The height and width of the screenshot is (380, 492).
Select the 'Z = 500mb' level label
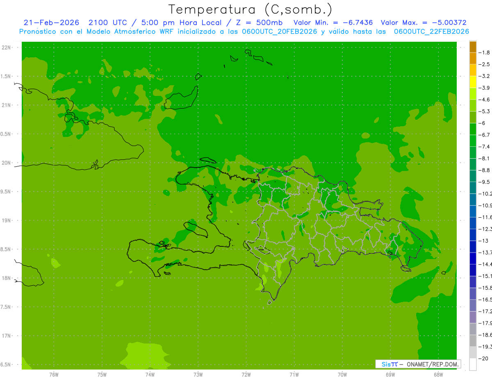[x=259, y=23]
